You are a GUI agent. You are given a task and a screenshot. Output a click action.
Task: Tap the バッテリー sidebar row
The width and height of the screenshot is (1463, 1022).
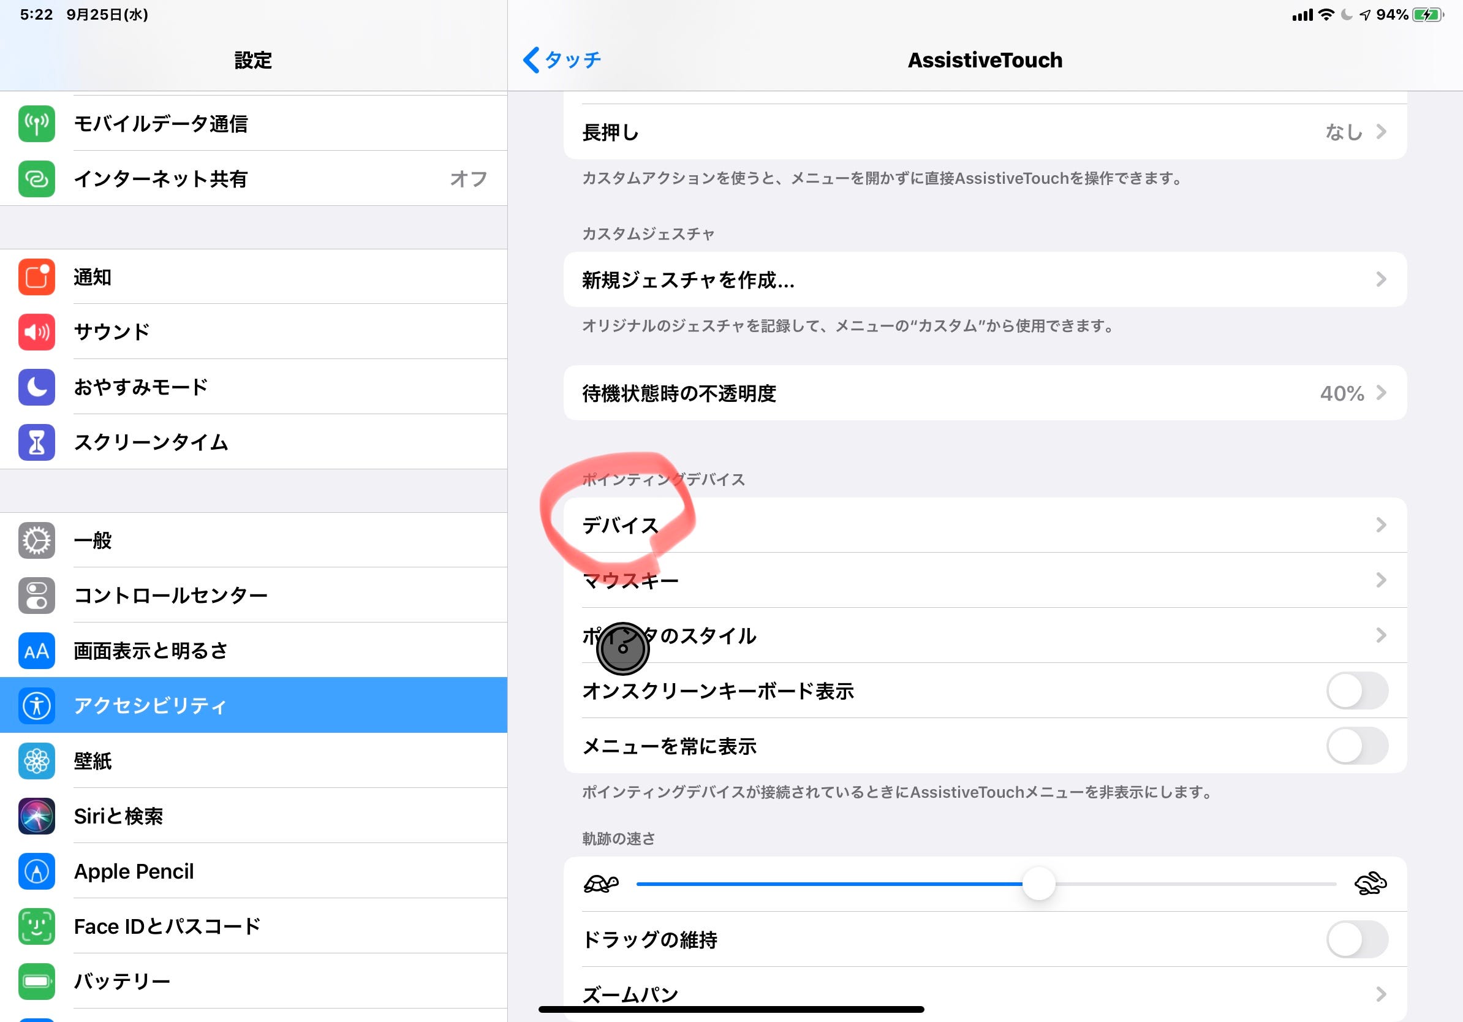(x=254, y=981)
